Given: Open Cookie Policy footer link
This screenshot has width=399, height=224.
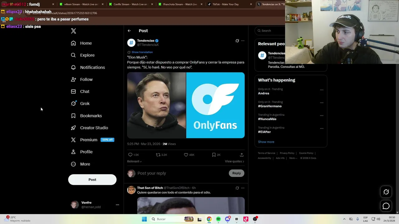Looking at the screenshot, I should (x=306, y=153).
